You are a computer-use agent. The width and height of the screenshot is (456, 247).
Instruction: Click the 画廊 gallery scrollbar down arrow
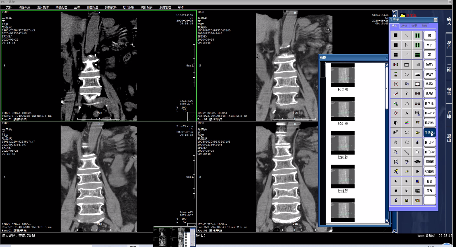(386, 221)
